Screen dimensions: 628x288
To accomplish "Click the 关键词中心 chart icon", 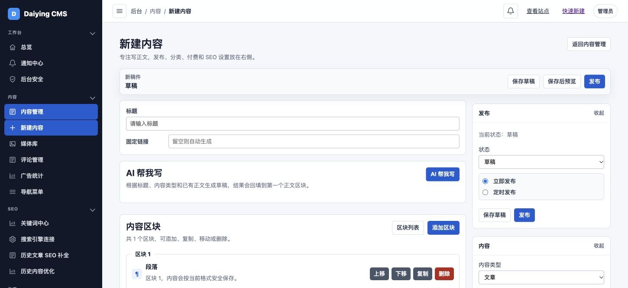I will (13, 223).
